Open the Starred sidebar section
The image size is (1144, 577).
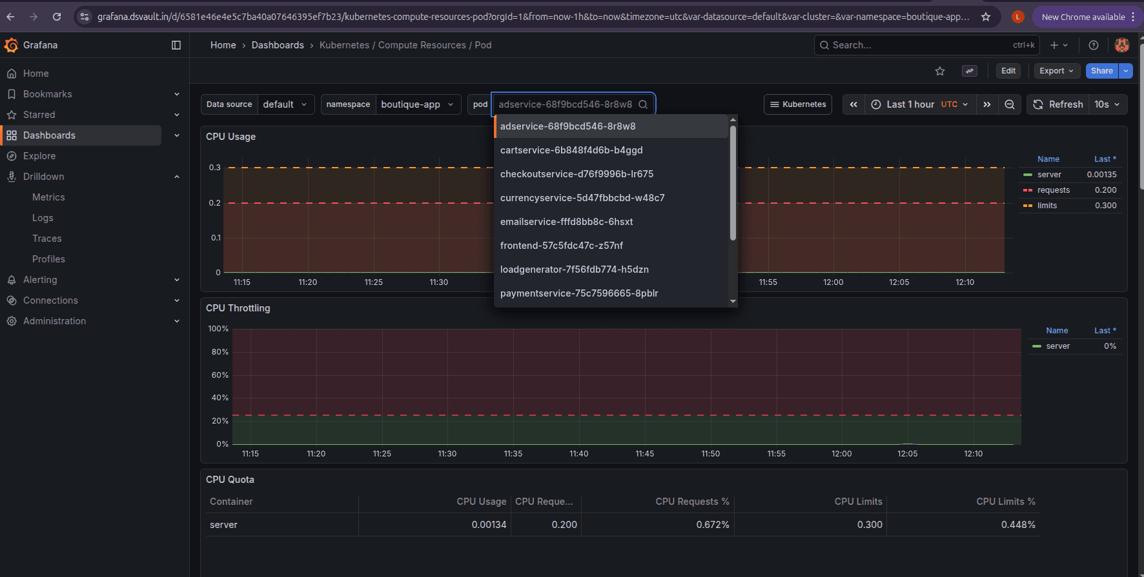[x=39, y=115]
